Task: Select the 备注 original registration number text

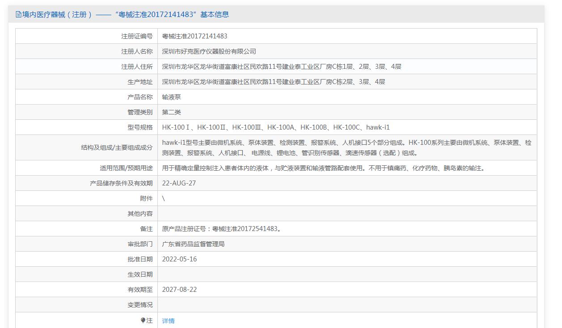Action: (x=222, y=229)
